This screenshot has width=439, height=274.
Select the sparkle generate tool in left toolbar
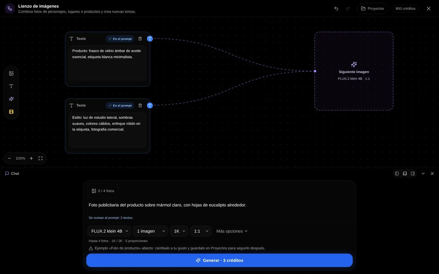click(11, 99)
